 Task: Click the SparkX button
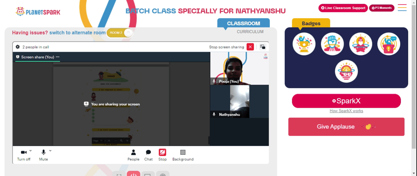coord(346,101)
